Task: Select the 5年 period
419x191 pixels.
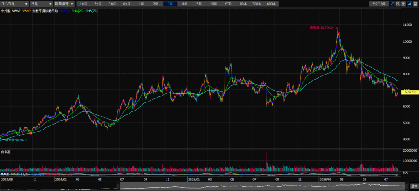Action: point(199,4)
